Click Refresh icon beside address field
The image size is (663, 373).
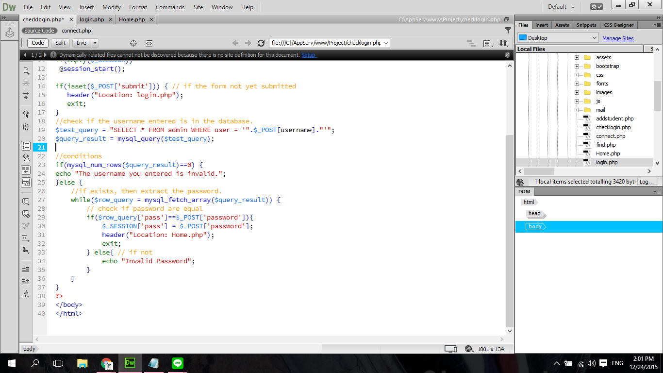[261, 43]
